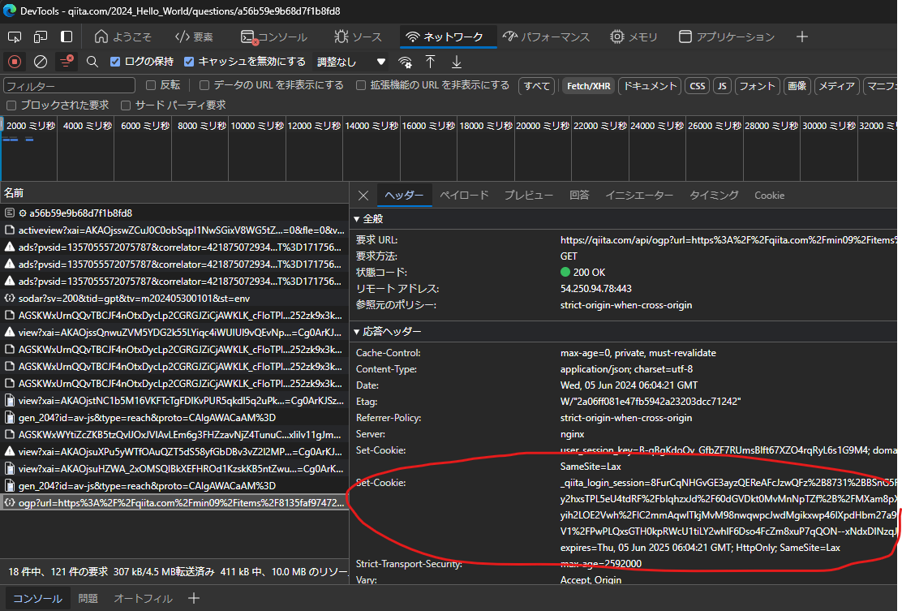Filter by JS type
Screen dimensions: 902x611
(x=722, y=86)
